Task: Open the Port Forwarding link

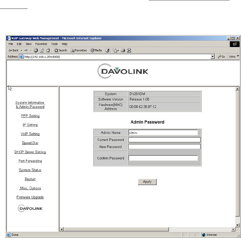Action: pyautogui.click(x=30, y=161)
